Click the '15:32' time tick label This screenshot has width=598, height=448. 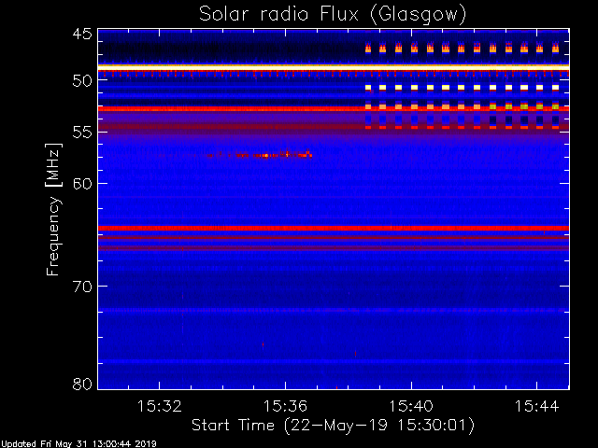pos(160,406)
